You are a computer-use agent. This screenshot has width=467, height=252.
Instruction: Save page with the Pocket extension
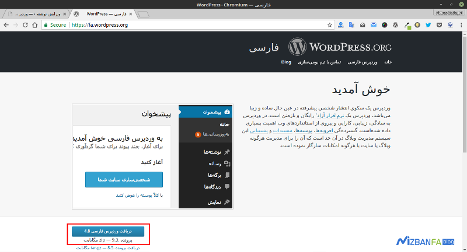pyautogui.click(x=440, y=25)
